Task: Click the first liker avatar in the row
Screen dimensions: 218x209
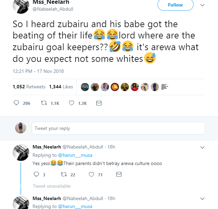Action: (x=85, y=87)
